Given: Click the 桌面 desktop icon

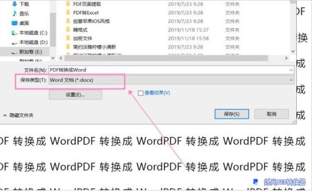Looking at the screenshot, I should [x=15, y=23].
